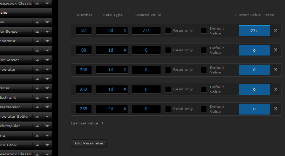The image size is (285, 156).
Task: Enable Default Value for parameter 255
Action: (x=204, y=109)
